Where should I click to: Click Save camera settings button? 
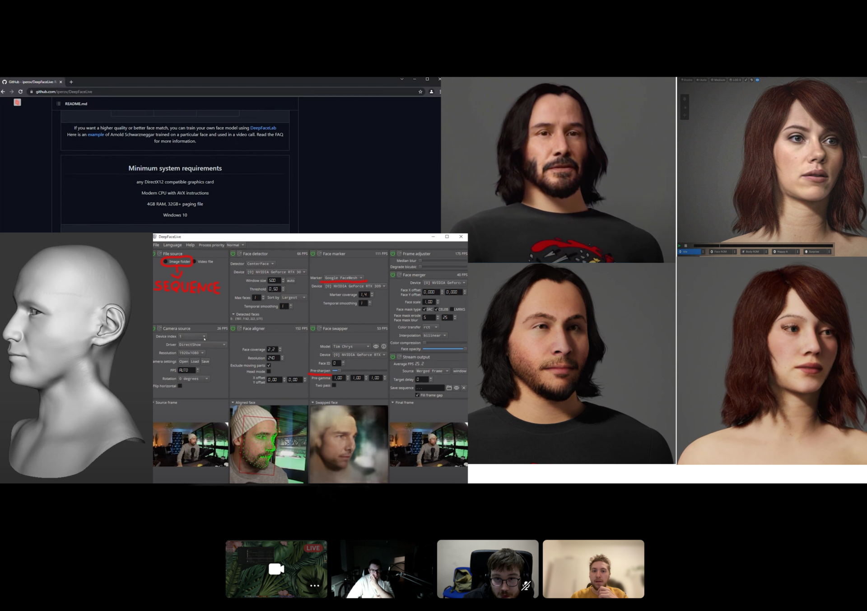(205, 362)
